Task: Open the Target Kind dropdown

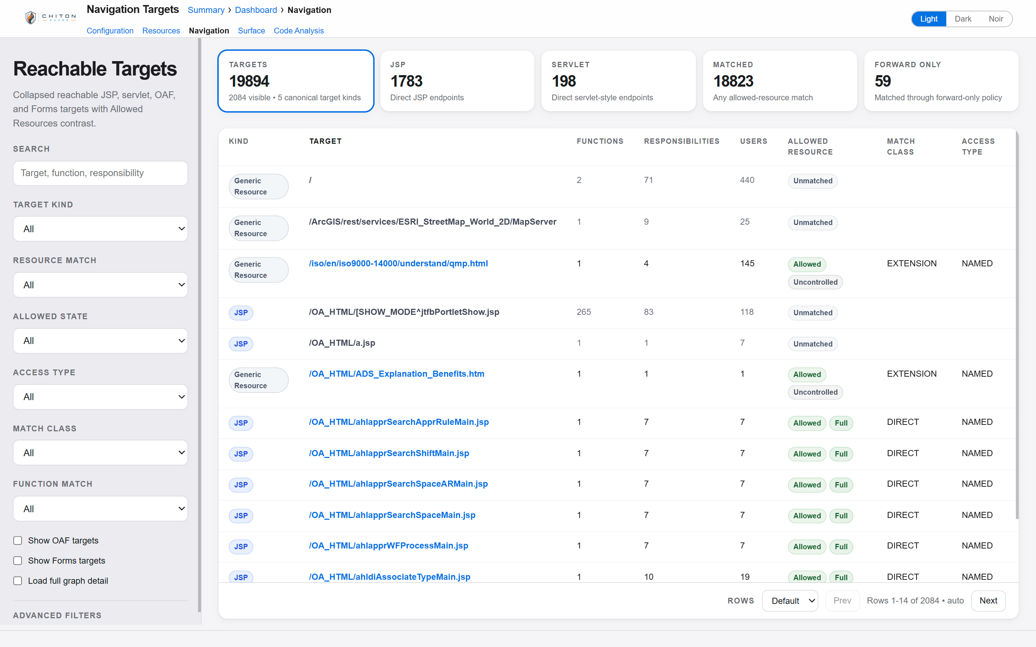Action: [x=101, y=229]
